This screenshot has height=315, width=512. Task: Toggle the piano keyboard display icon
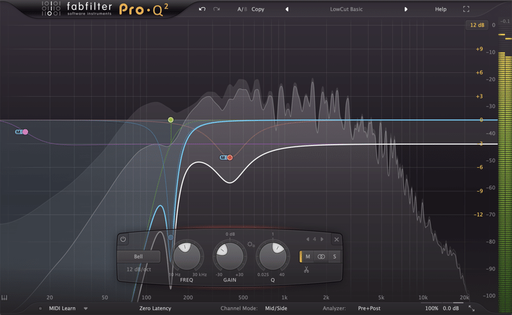click(x=4, y=298)
